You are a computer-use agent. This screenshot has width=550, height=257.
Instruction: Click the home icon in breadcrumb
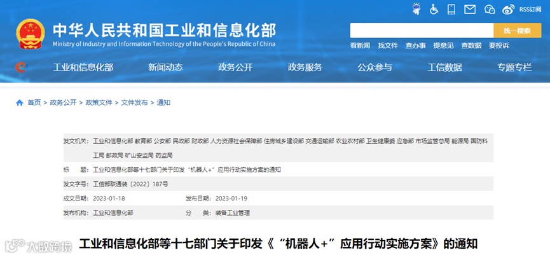[x=19, y=102]
